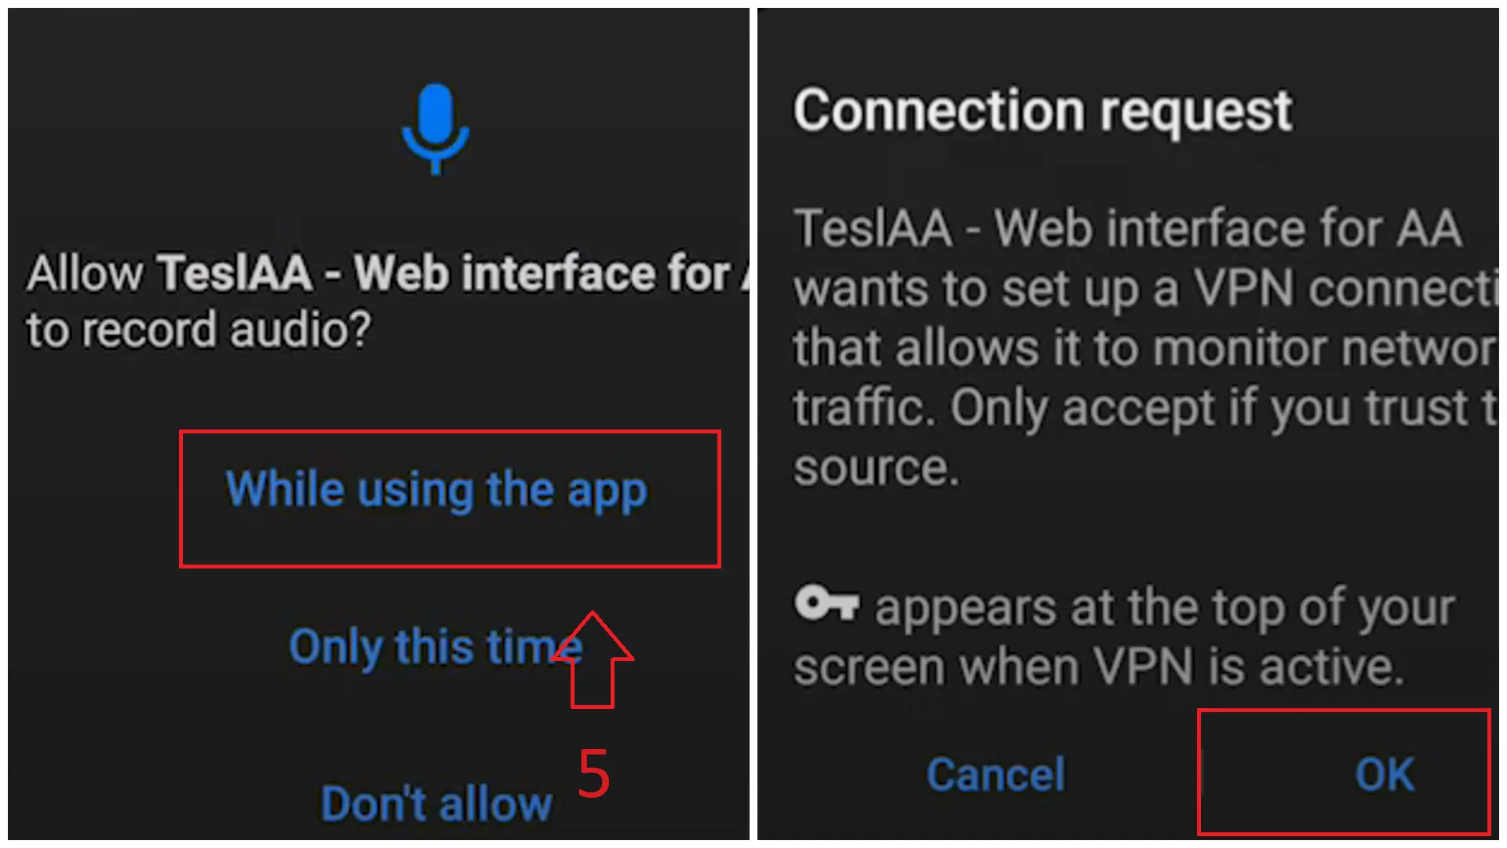This screenshot has width=1507, height=848.
Task: Select 'While using the app' option
Action: [x=436, y=490]
